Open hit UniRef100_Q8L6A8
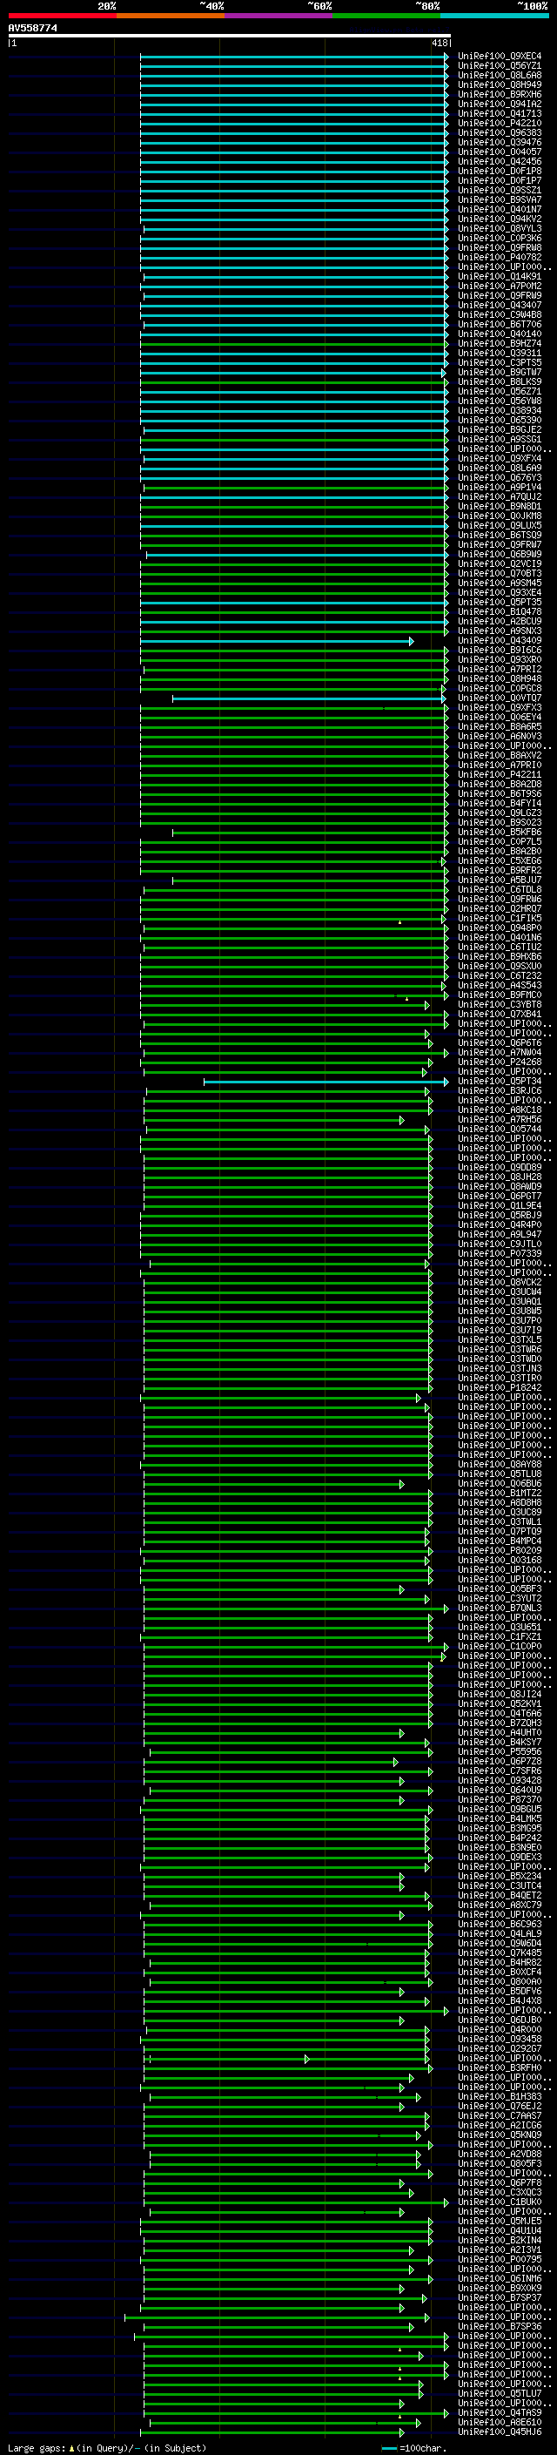Screen dimensions: 557x2455 (500, 75)
